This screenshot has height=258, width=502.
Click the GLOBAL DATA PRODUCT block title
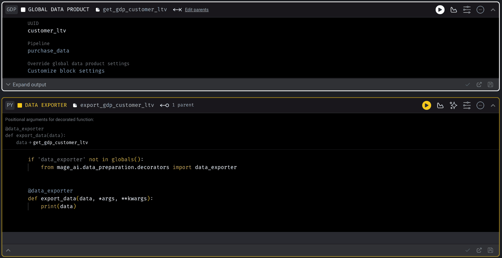(59, 10)
